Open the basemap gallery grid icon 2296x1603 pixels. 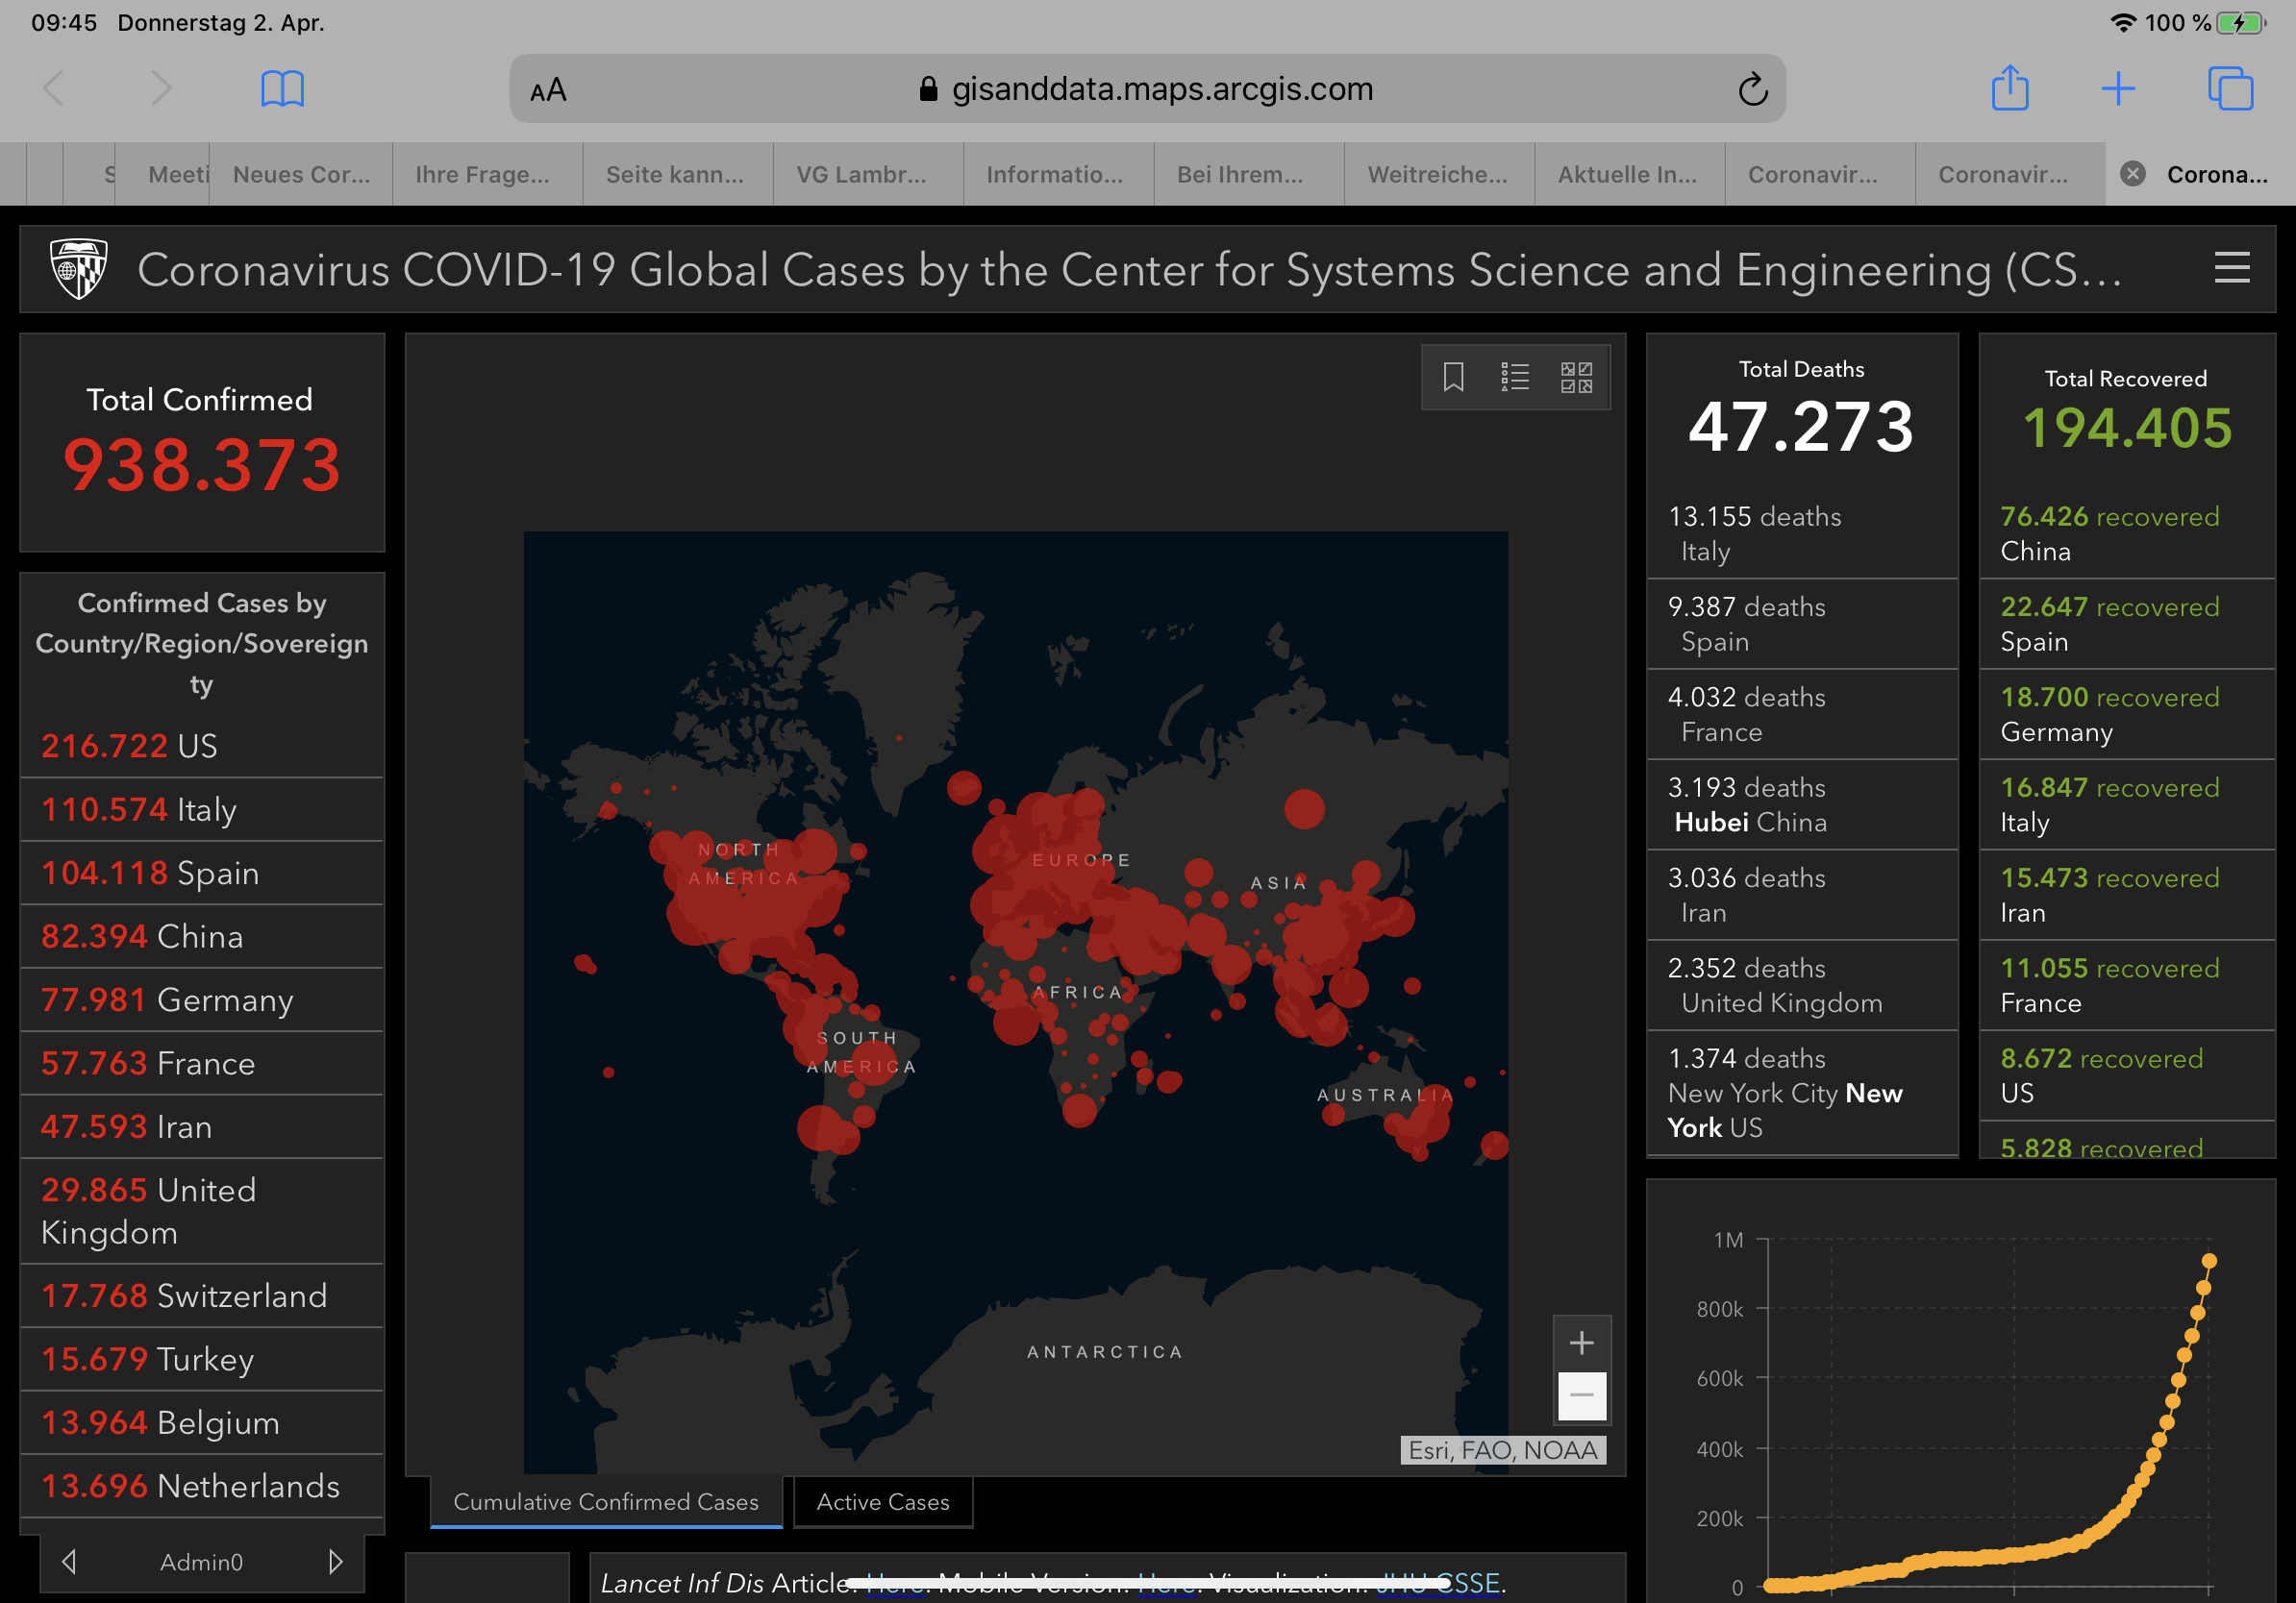coord(1576,377)
